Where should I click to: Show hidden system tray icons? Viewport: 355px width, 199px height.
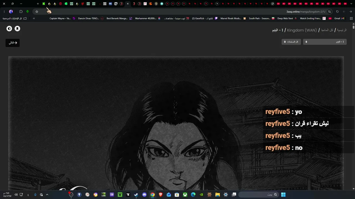[x=47, y=195]
